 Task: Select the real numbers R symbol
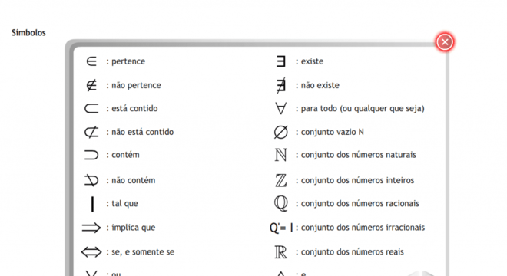(x=280, y=251)
